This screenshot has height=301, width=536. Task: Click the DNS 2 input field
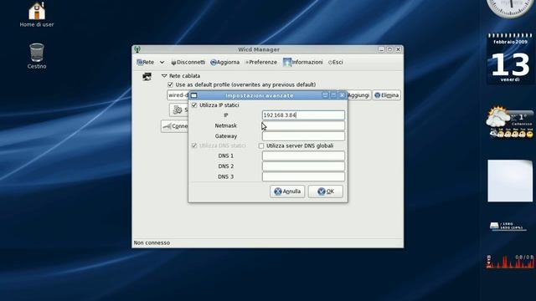pyautogui.click(x=303, y=166)
